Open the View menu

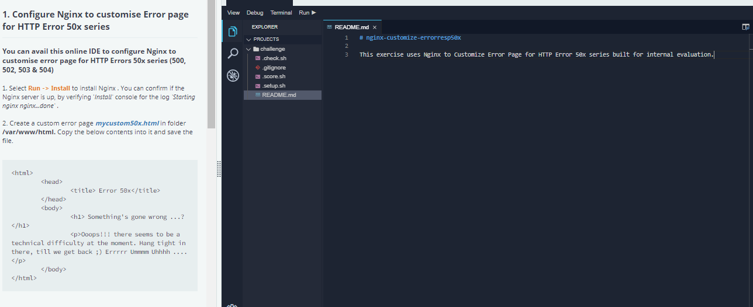tap(233, 12)
